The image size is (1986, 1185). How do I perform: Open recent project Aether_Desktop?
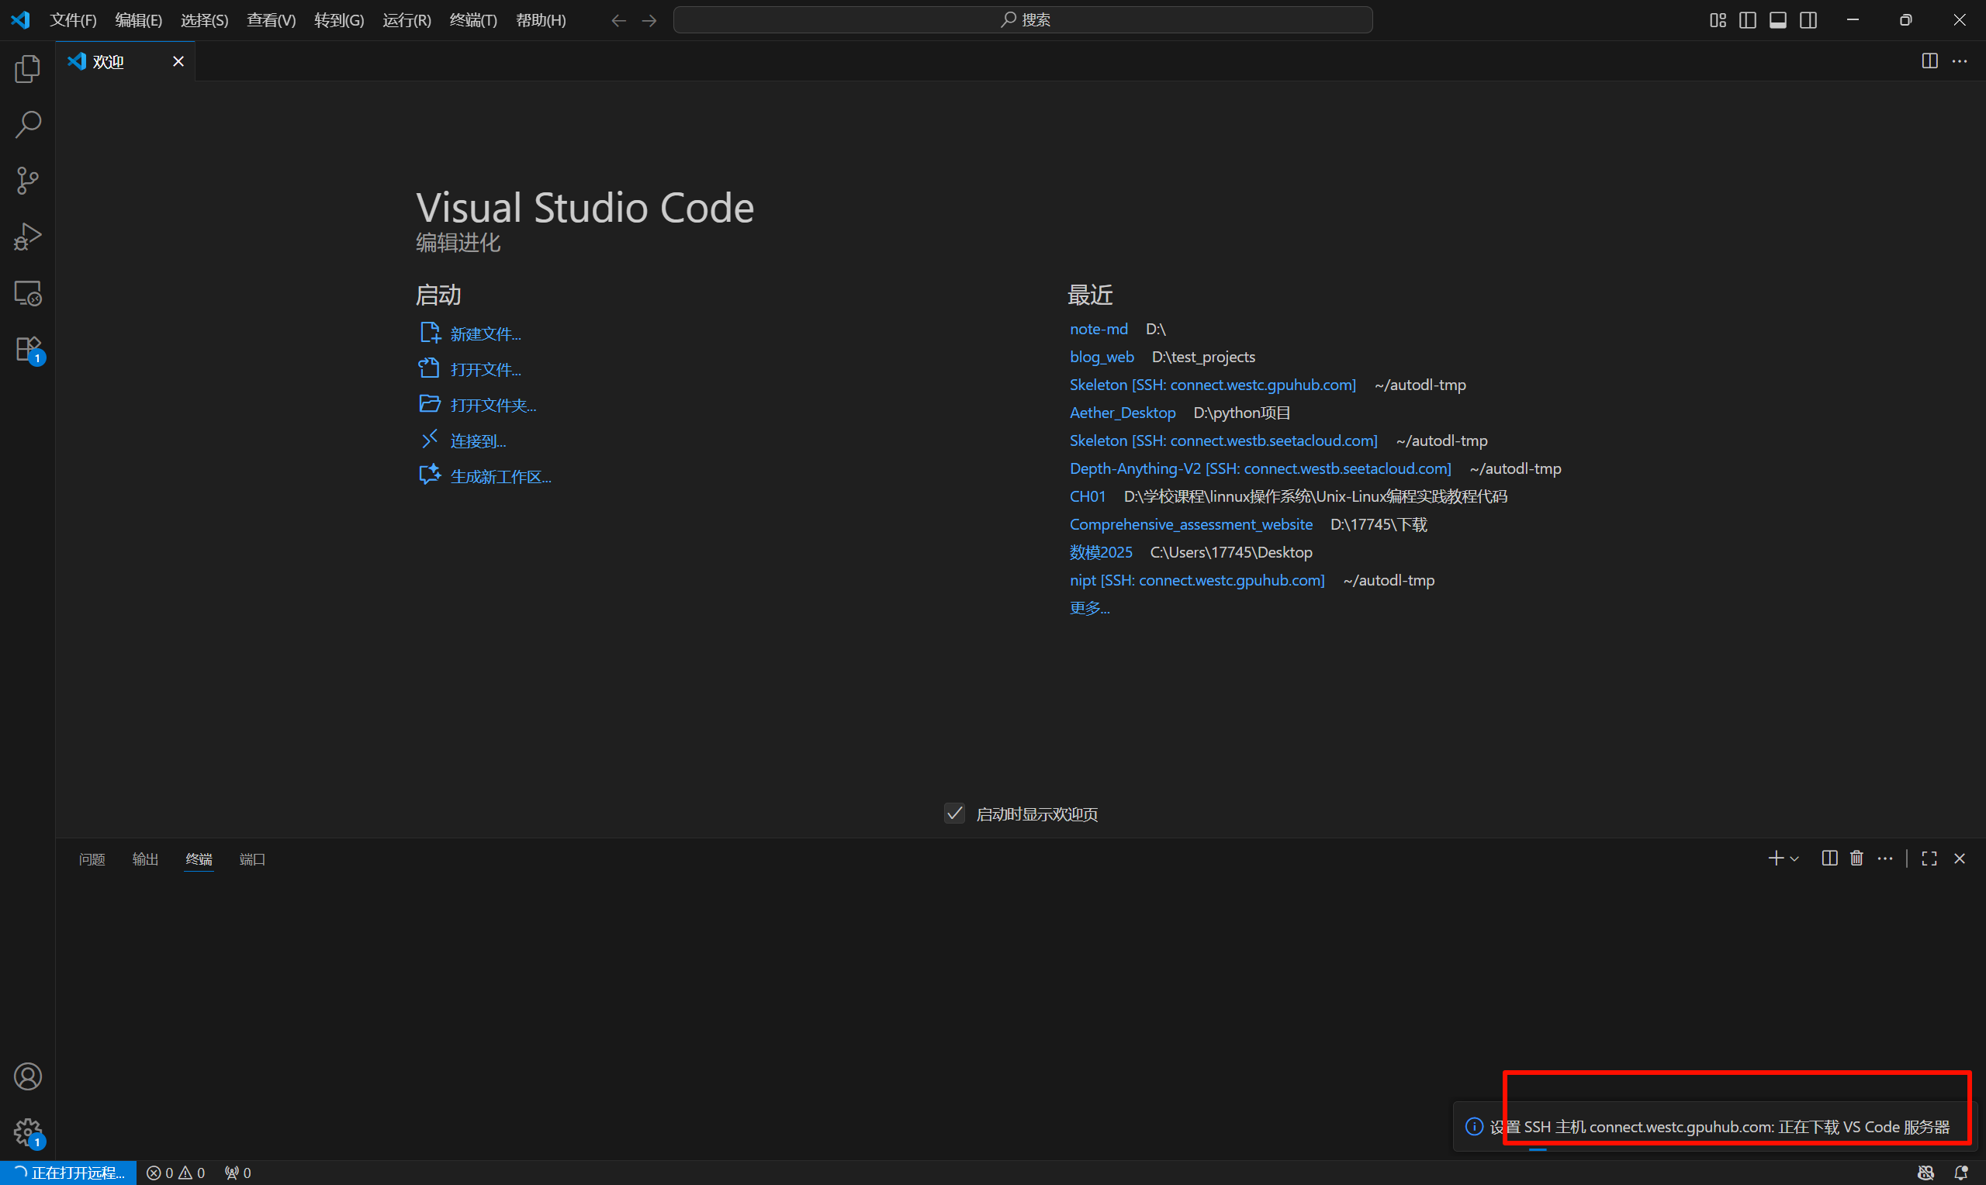[x=1123, y=413]
